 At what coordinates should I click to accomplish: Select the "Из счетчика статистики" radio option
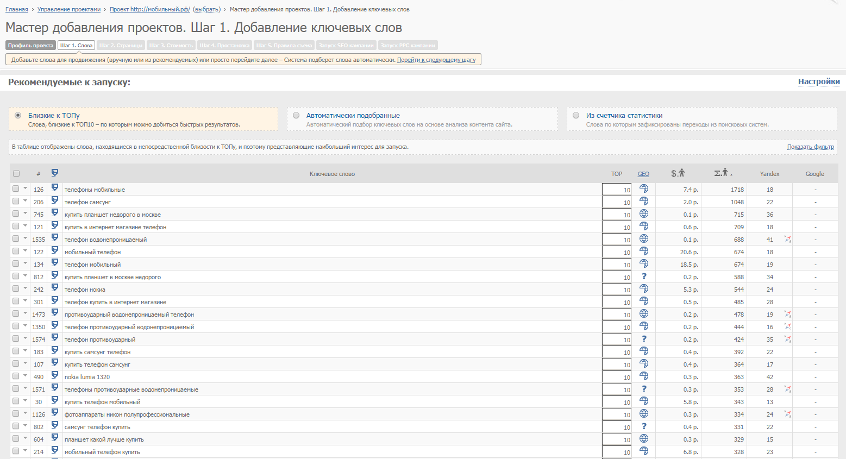[576, 115]
